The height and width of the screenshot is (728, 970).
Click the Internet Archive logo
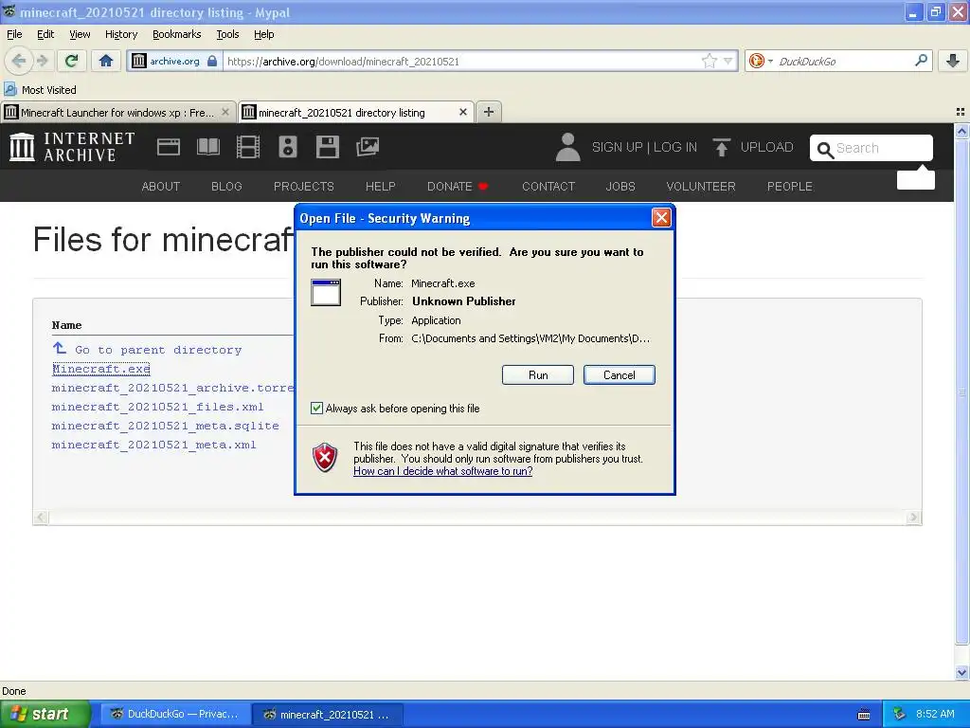click(x=72, y=147)
